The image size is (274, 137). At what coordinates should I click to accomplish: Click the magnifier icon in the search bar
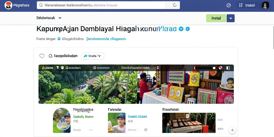tap(41, 5)
